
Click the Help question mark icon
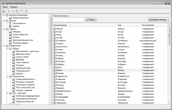tap(26, 11)
